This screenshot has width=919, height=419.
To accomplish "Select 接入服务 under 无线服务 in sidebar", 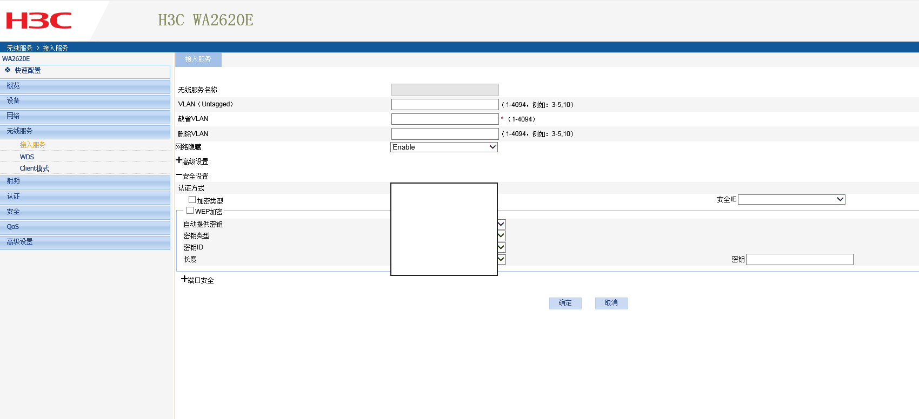I will (x=32, y=145).
